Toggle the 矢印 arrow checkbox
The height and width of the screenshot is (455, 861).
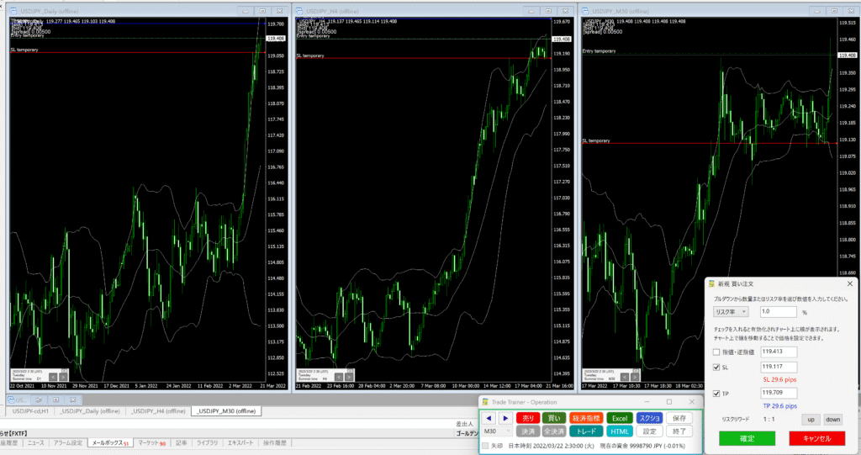(485, 447)
